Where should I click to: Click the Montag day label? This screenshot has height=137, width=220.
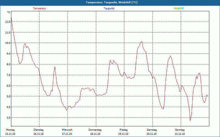pyautogui.click(x=10, y=130)
